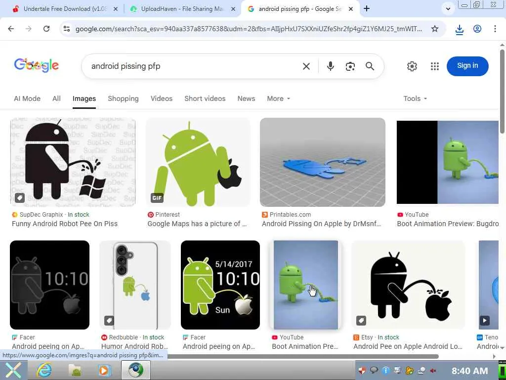Click the Sign in button
506x380 pixels.
coord(467,66)
